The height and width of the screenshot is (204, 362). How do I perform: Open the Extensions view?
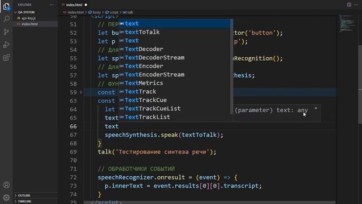click(6, 57)
